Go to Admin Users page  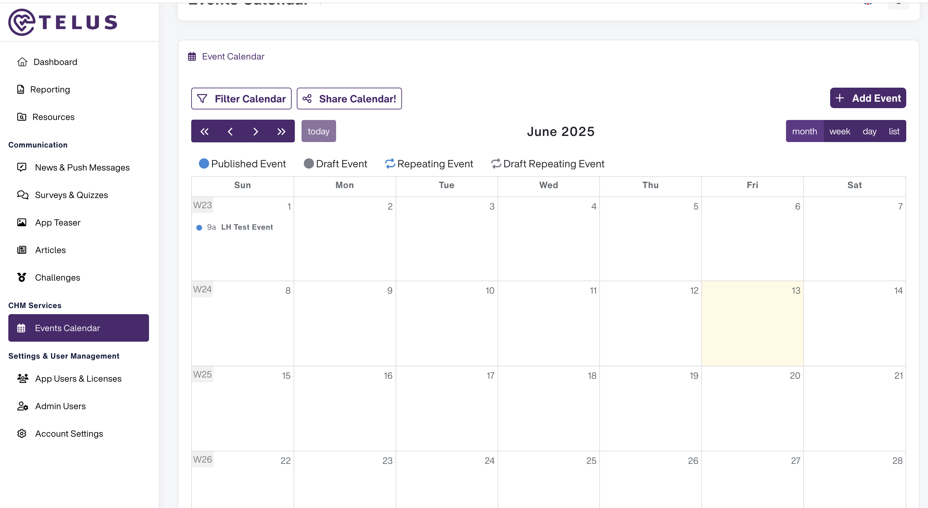tap(60, 406)
